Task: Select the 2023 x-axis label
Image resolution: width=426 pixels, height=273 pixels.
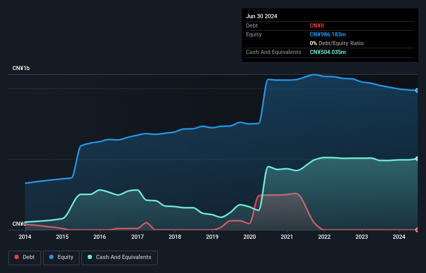Action: coord(362,237)
